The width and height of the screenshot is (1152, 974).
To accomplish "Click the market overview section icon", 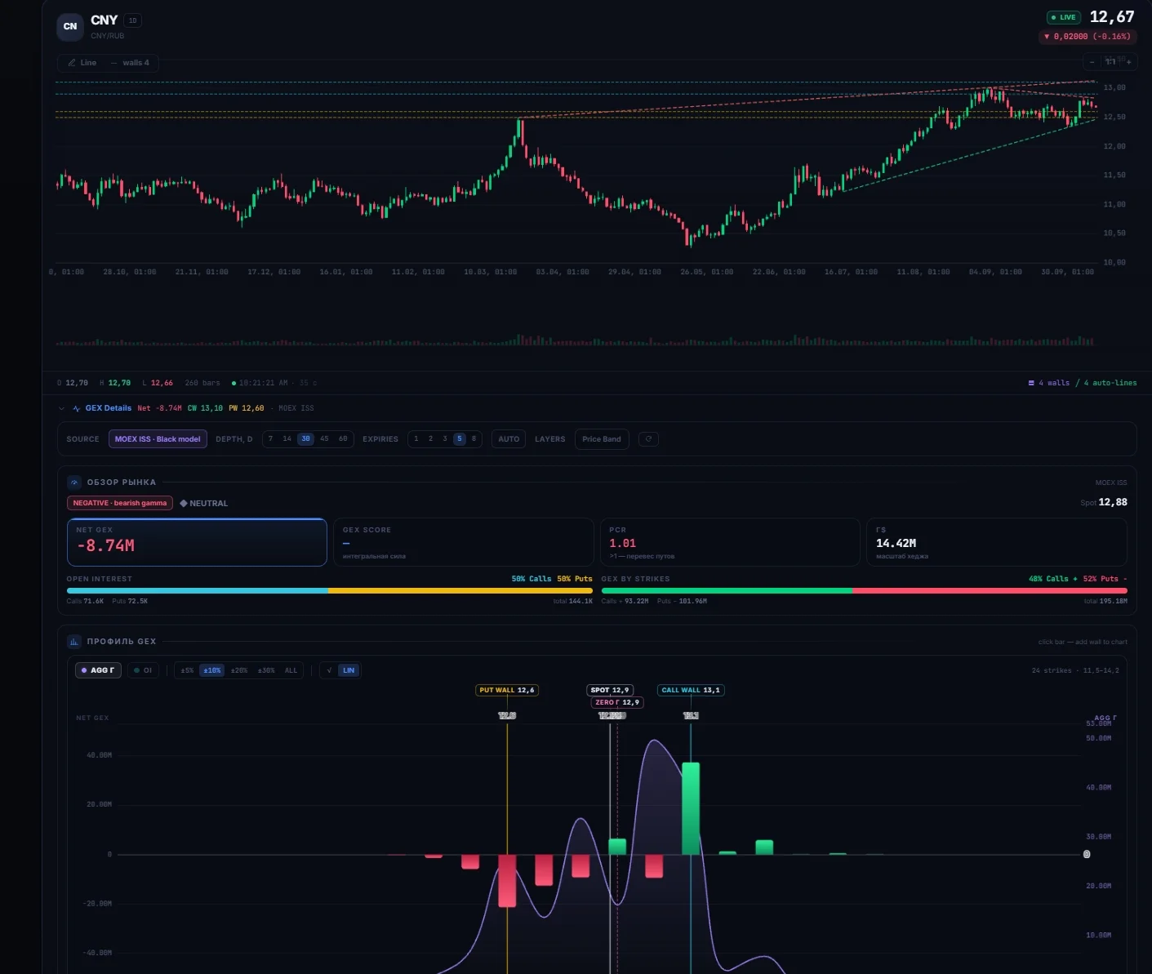I will point(74,483).
